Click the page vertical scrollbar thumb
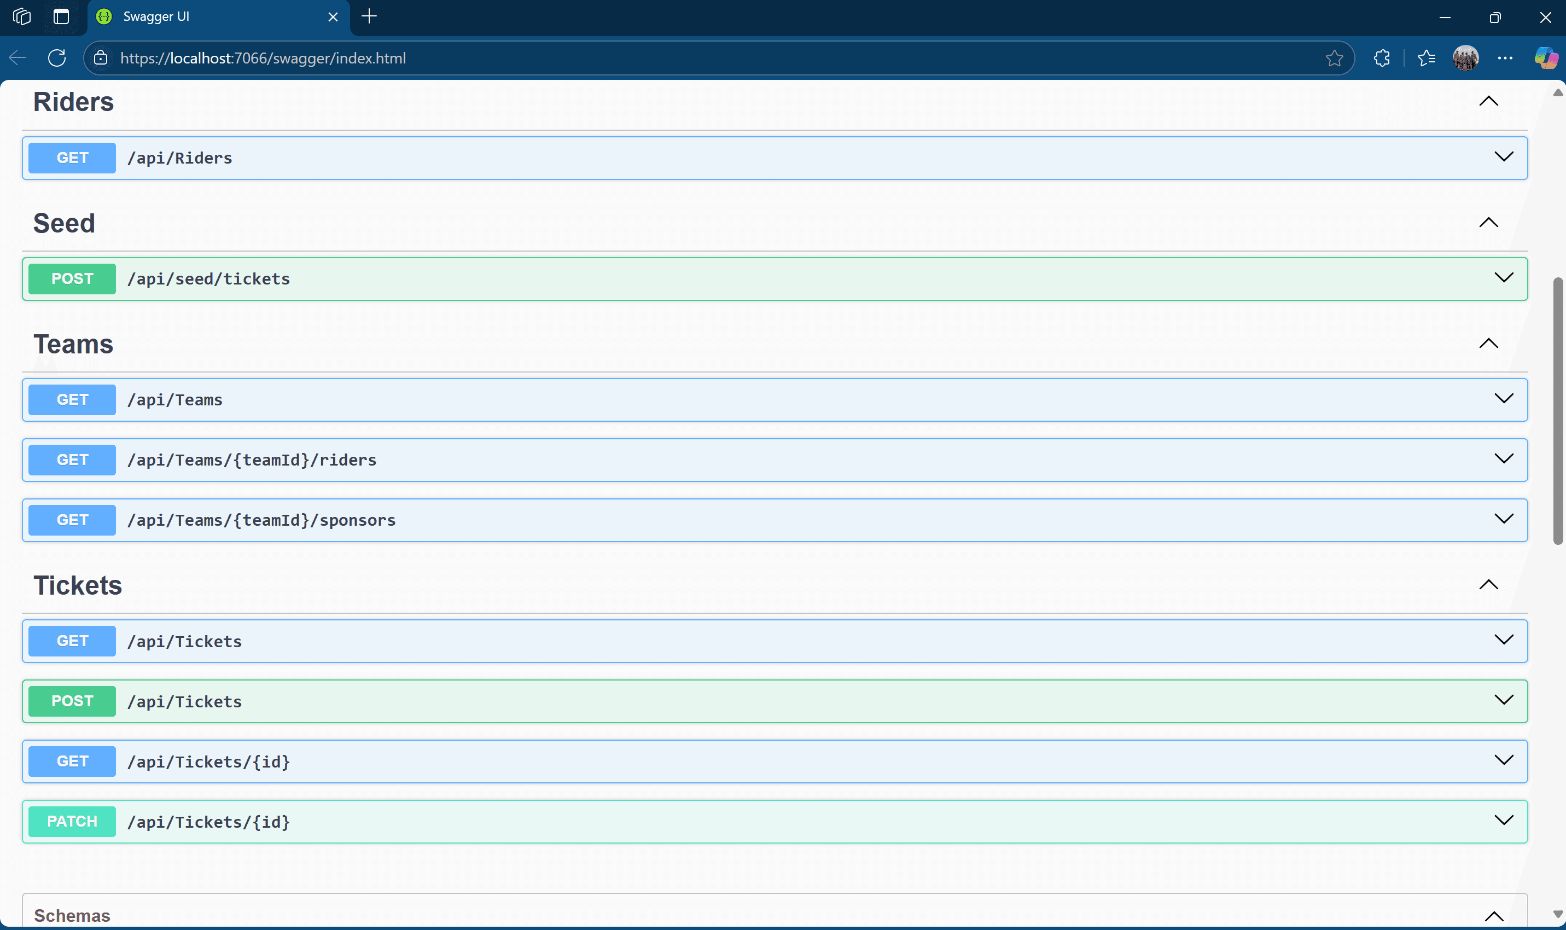 pyautogui.click(x=1558, y=411)
